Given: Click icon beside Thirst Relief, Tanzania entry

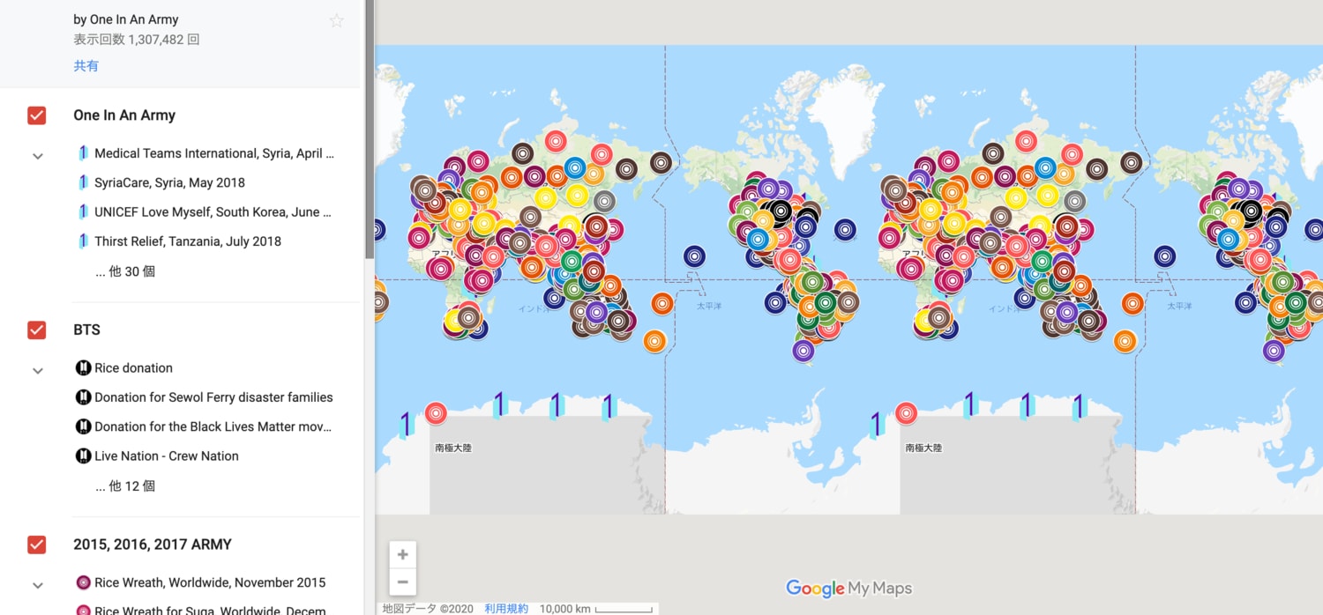Looking at the screenshot, I should (83, 241).
